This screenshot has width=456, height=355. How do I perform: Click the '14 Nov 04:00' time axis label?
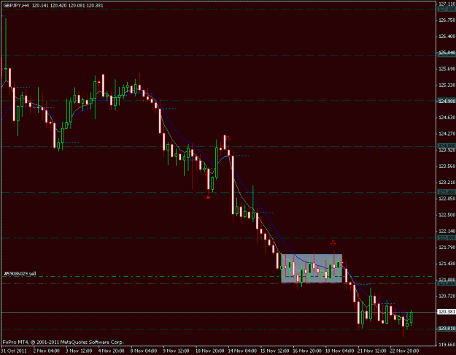coord(242,351)
